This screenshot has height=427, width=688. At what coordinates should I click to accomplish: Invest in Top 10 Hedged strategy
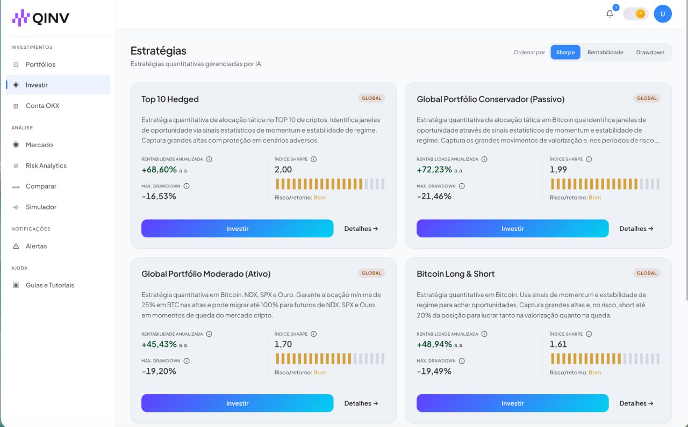[x=237, y=228]
